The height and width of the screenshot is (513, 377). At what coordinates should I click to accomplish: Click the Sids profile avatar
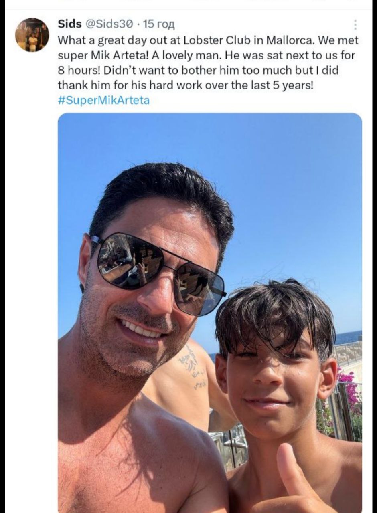(x=32, y=34)
